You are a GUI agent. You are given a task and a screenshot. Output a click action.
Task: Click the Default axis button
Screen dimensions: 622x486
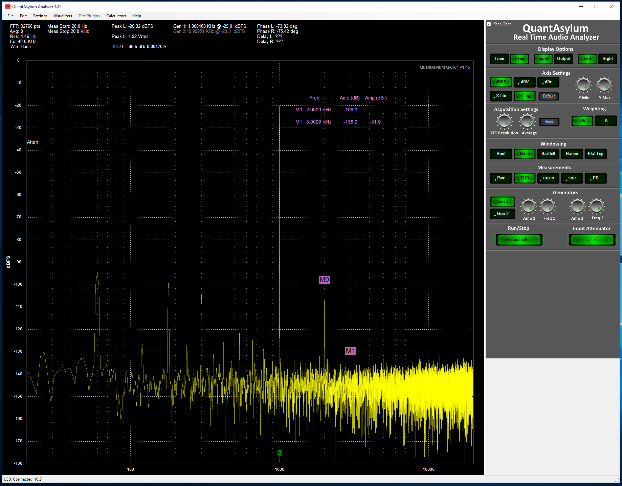[x=549, y=96]
